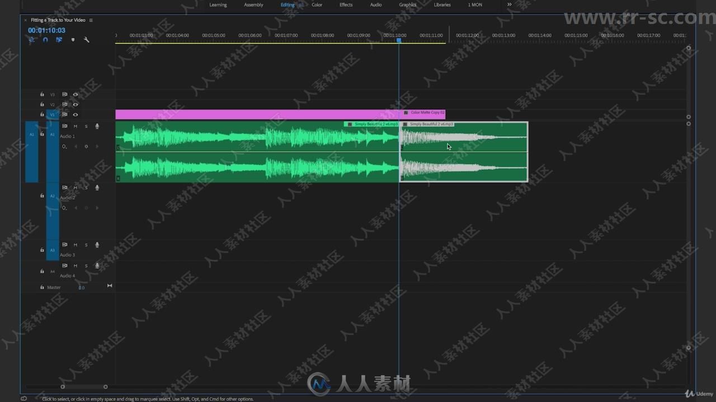This screenshot has height=402, width=716.
Task: Go to previous keyframe on Audio 1
Action: click(76, 146)
